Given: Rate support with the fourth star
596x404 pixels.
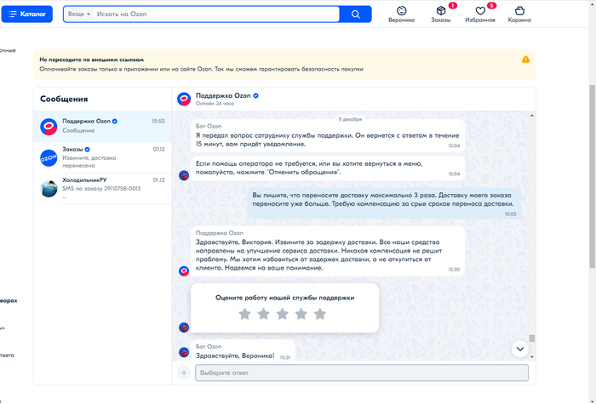Looking at the screenshot, I should 301,314.
